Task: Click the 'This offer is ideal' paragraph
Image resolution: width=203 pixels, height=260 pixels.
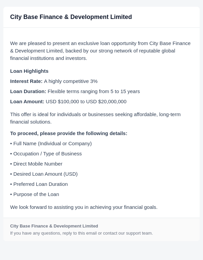Action: click(x=95, y=118)
